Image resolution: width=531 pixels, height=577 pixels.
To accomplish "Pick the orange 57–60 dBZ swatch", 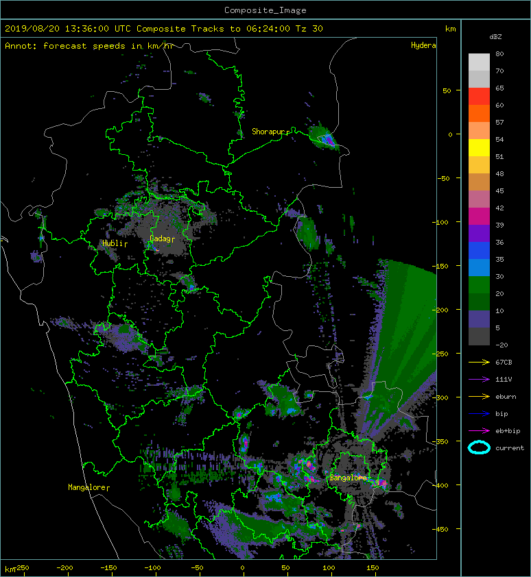I will pos(479,113).
